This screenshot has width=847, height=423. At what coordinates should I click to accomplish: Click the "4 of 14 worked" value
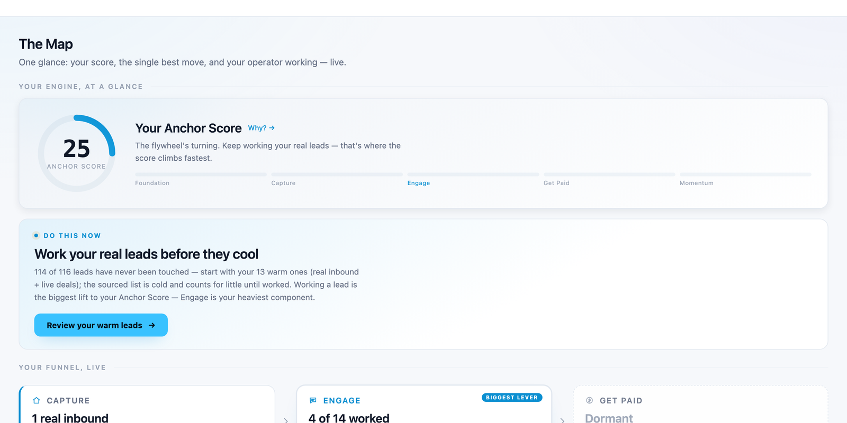[x=349, y=418]
